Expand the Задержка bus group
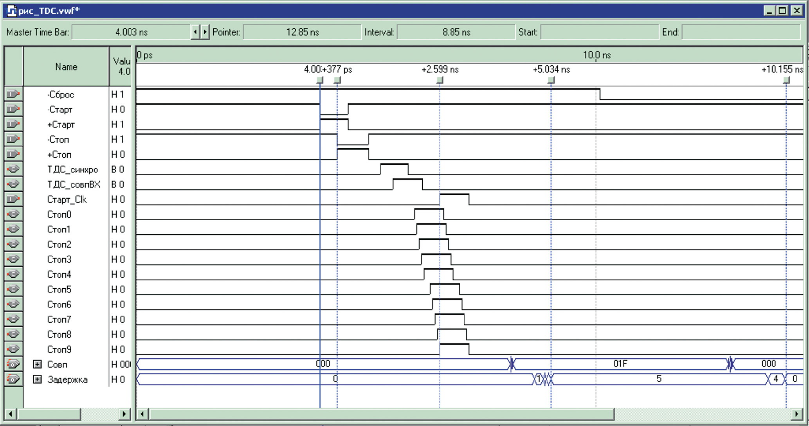This screenshot has height=426, width=809. (x=37, y=379)
